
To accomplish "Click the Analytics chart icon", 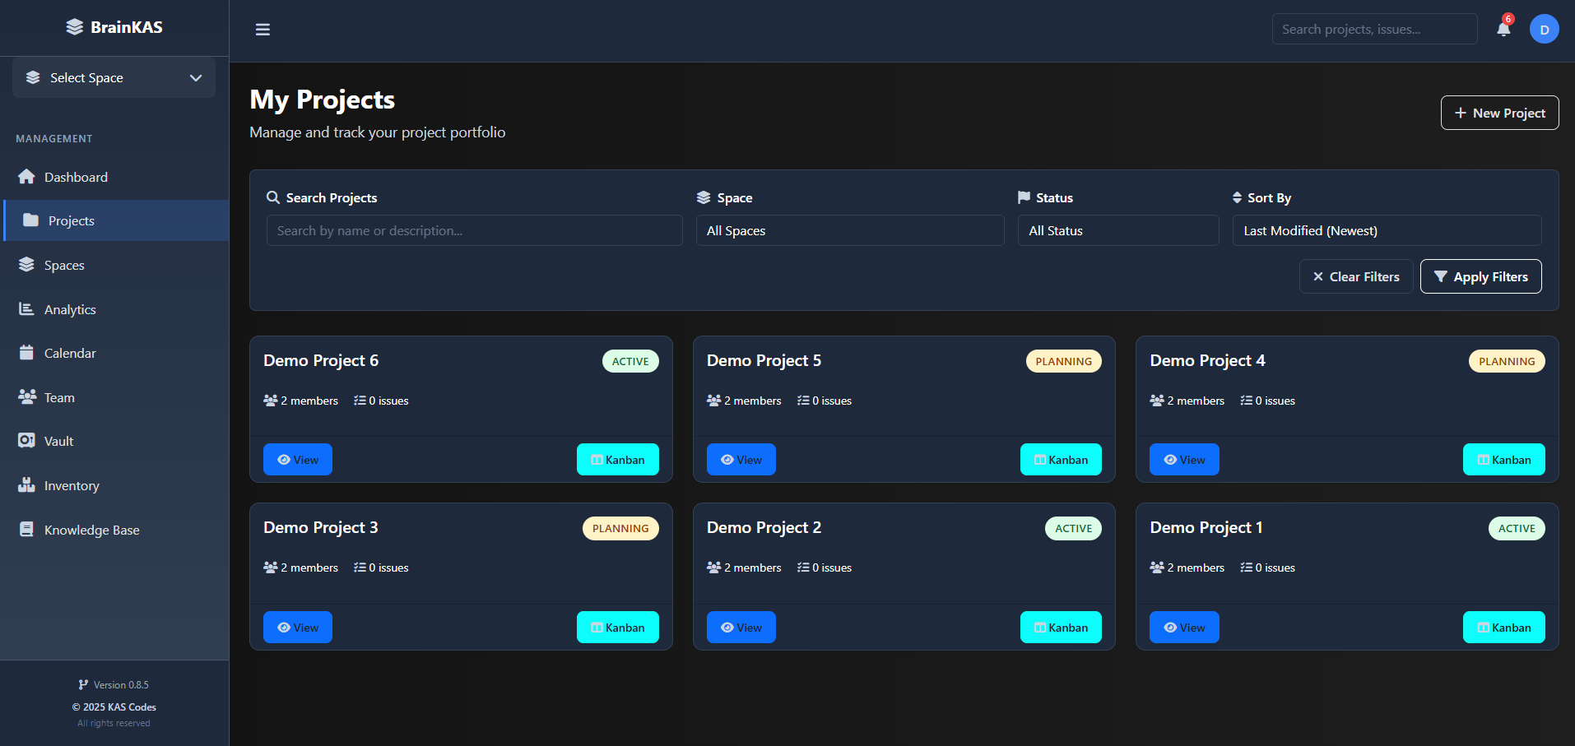I will (x=26, y=308).
